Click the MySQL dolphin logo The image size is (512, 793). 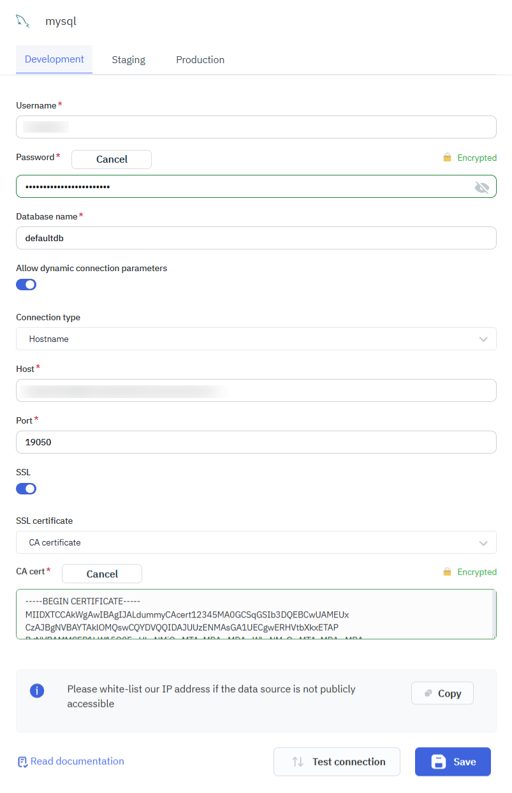(x=22, y=20)
